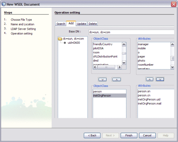
Task: Select the uid=D600 tree entry
Action: click(x=74, y=43)
